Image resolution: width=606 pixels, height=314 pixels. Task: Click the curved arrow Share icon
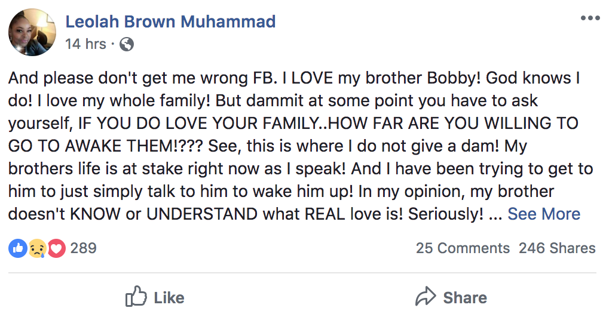[x=425, y=297]
